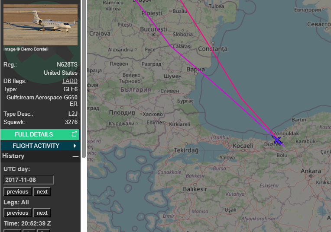Click the external link icon on Full Details
Viewport: 331px width, 232px height.
click(74, 134)
